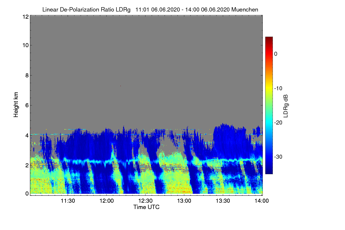Viewport: 345px width, 230px height.
Task: Click the plot title 'Linear De-Polarization Ratio LDRg'
Action: coord(86,9)
